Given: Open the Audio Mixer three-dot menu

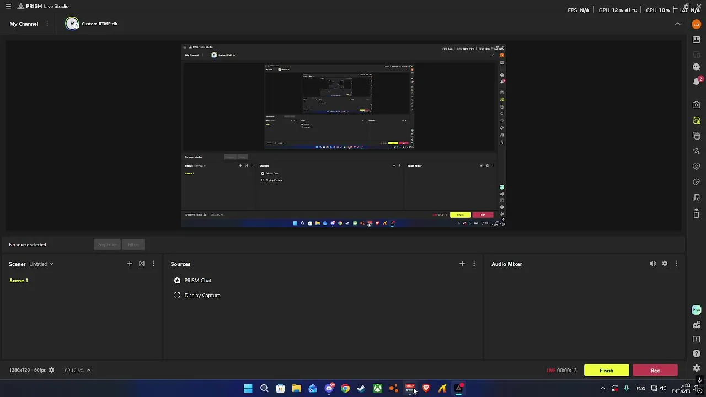Looking at the screenshot, I should (x=677, y=264).
